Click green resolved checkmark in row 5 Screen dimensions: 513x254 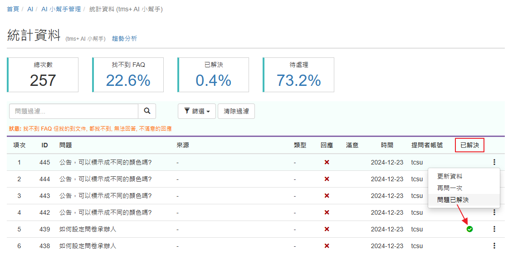coord(469,229)
